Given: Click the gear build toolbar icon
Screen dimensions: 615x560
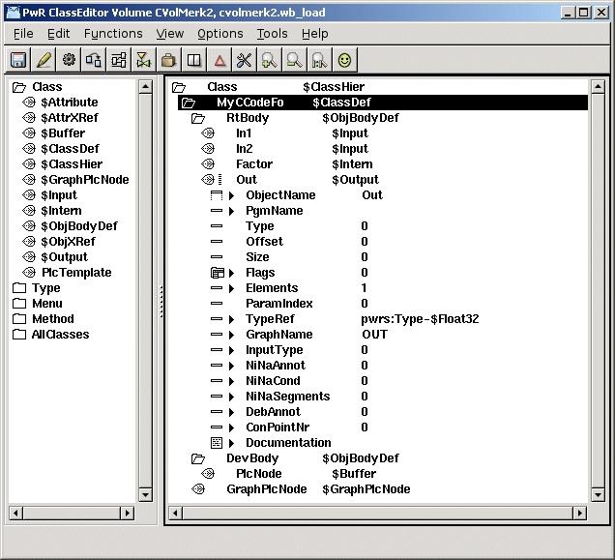Looking at the screenshot, I should [69, 60].
